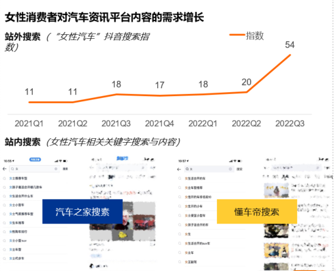Screen dimensions: 336x271
Task: Click the slide title 女性消费者对汽车资讯平台内容的需求增长
Action: coord(105,17)
